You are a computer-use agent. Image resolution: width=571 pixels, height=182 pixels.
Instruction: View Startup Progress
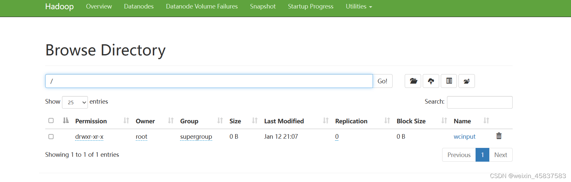click(x=311, y=7)
